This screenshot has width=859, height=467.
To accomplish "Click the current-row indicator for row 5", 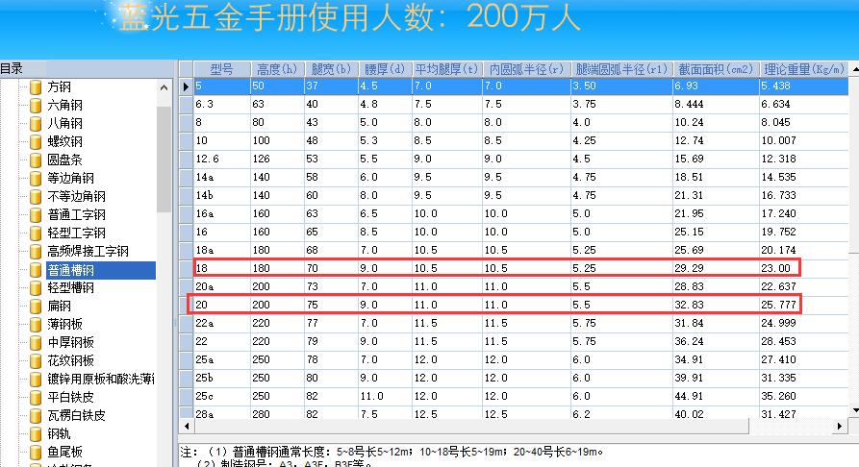I will pos(187,86).
